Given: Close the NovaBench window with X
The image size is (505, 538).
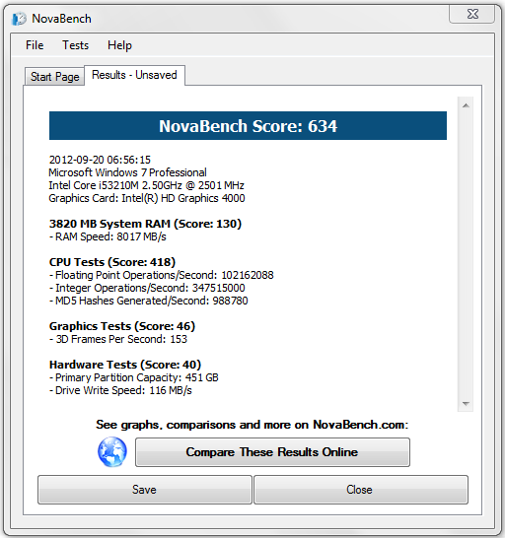Looking at the screenshot, I should pos(472,14).
